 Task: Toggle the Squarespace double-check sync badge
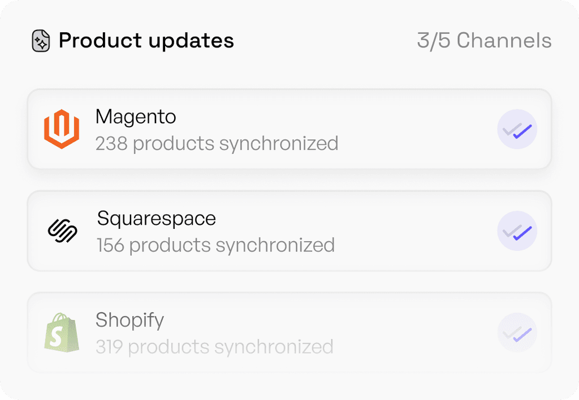click(x=517, y=231)
